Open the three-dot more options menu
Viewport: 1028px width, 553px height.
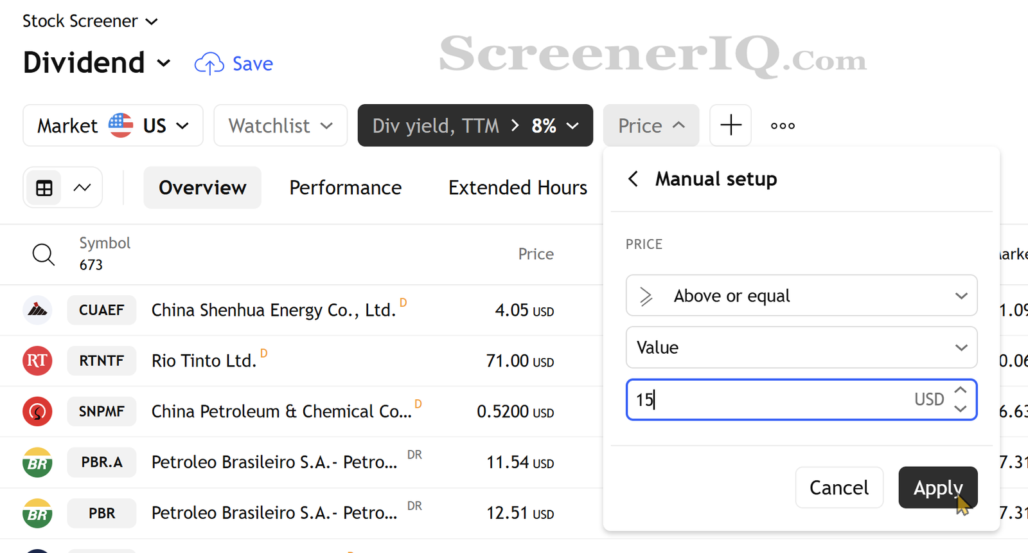pos(783,126)
